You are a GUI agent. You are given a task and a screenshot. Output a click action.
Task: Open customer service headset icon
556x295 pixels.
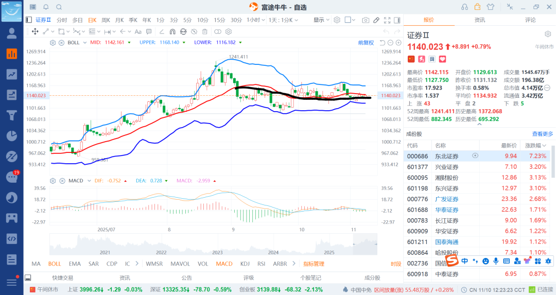(465, 7)
